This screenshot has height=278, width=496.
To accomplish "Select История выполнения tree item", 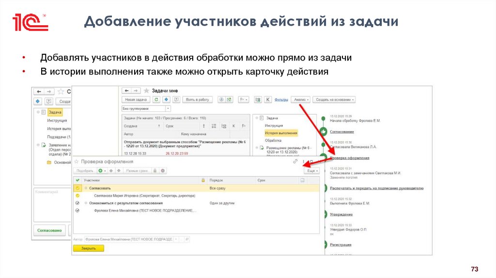I will point(281,133).
